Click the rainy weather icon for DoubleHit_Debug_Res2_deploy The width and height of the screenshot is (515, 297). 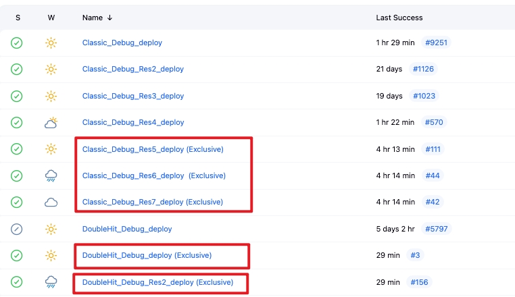51,282
